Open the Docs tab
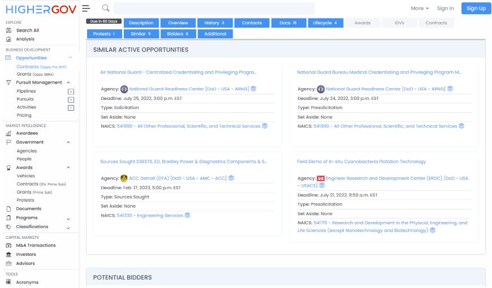Viewport: 492px width, 288px height. [288, 23]
